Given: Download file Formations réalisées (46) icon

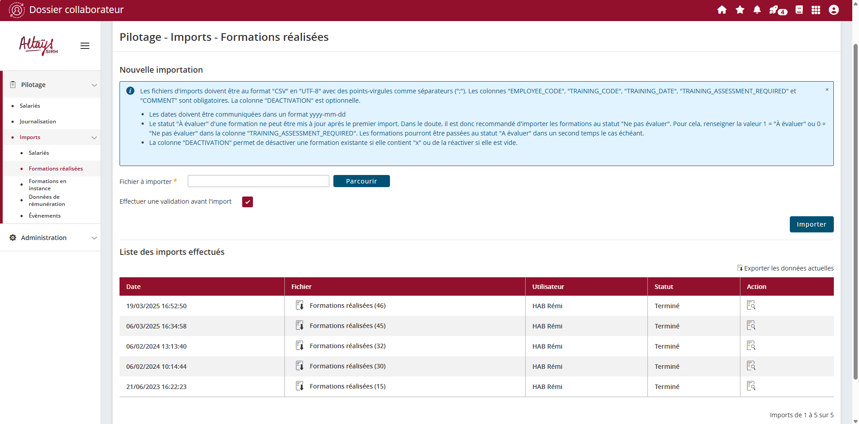Looking at the screenshot, I should click(x=300, y=306).
